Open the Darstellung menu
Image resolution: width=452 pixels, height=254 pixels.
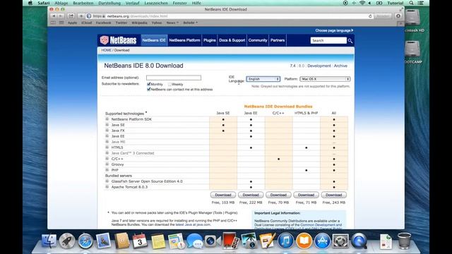[109, 3]
